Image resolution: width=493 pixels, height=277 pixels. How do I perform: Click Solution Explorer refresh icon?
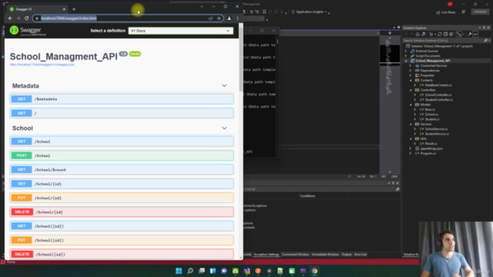point(440,34)
